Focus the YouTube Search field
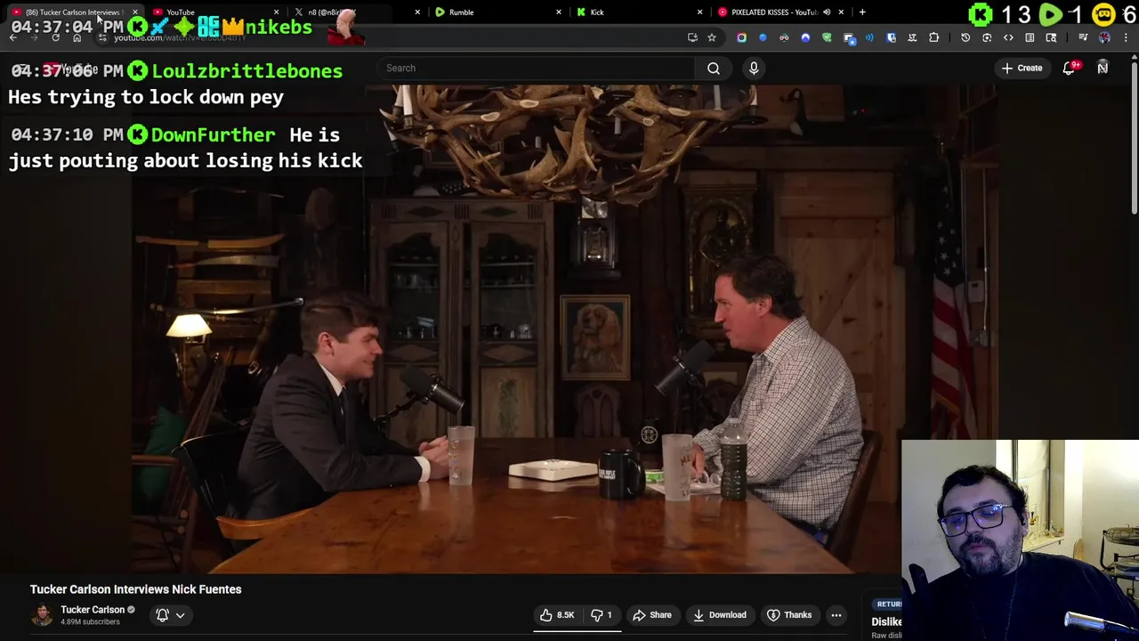The image size is (1139, 641). [x=537, y=68]
